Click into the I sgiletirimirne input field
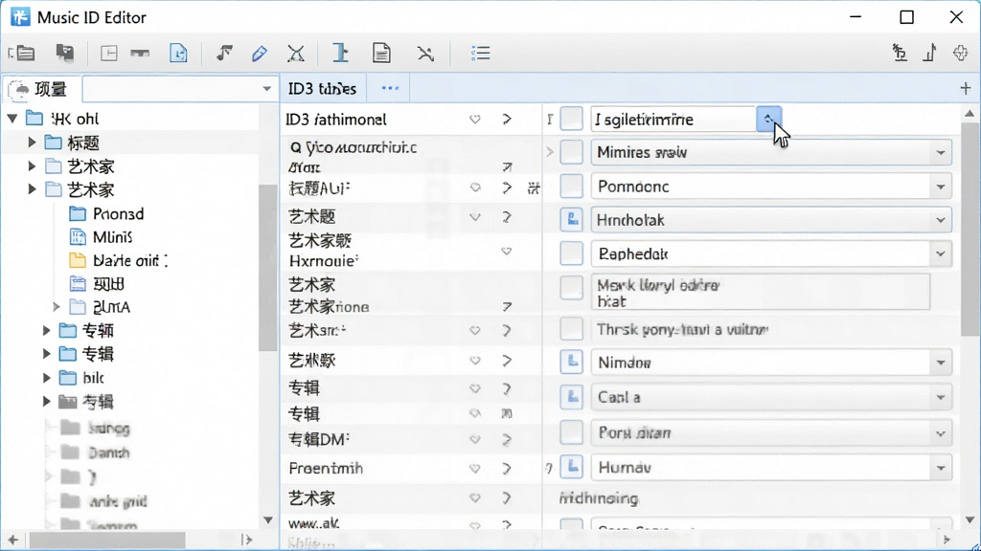Image resolution: width=981 pixels, height=551 pixels. 673,119
